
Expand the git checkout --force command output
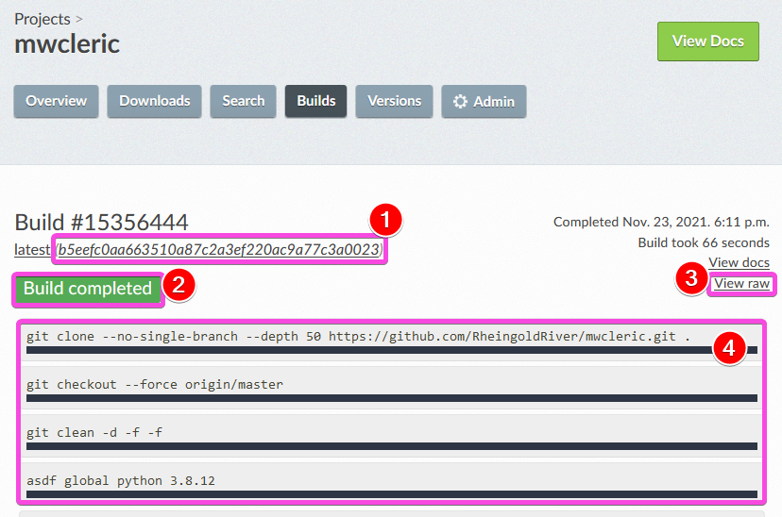coord(392,390)
